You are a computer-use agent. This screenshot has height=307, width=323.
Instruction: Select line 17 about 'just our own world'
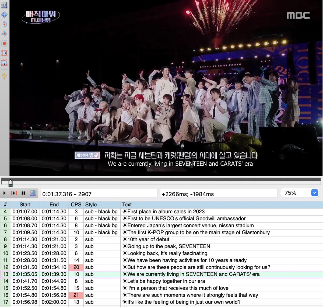(161, 302)
